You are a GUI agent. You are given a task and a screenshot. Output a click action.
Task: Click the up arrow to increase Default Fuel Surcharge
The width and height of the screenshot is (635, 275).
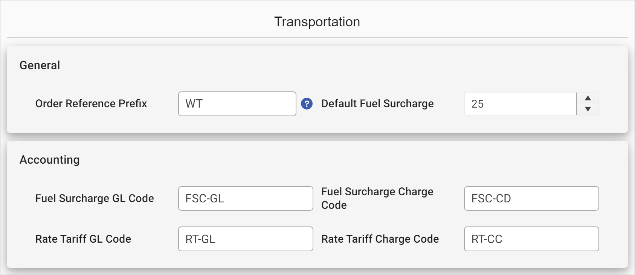click(x=588, y=99)
